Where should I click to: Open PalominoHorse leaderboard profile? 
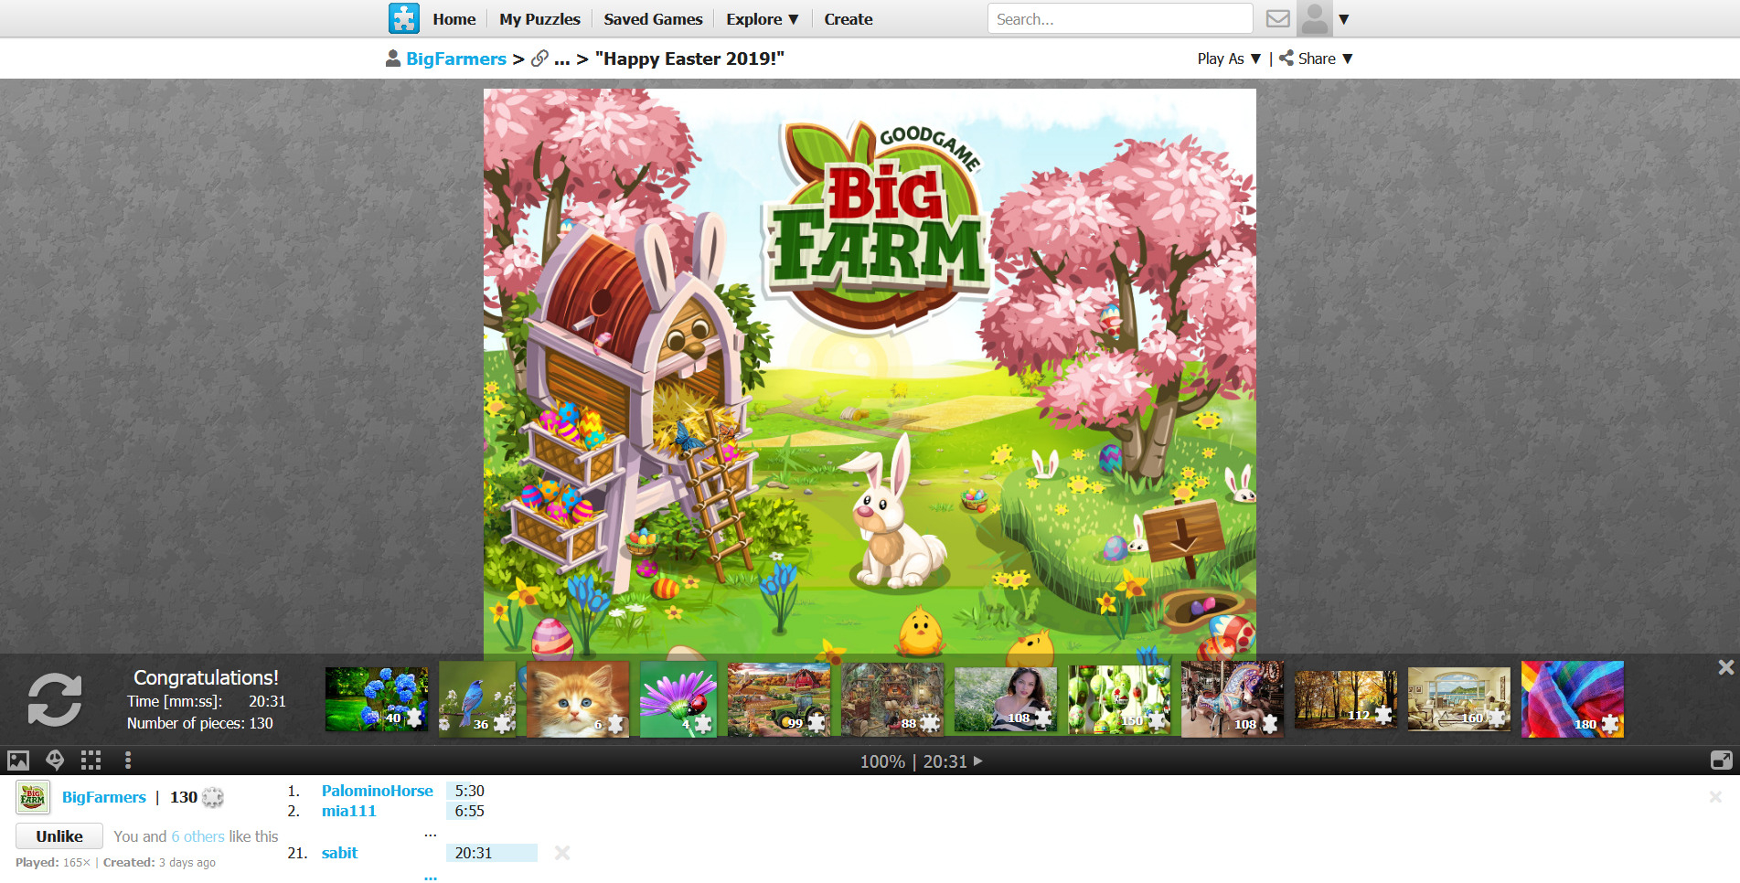click(x=377, y=791)
